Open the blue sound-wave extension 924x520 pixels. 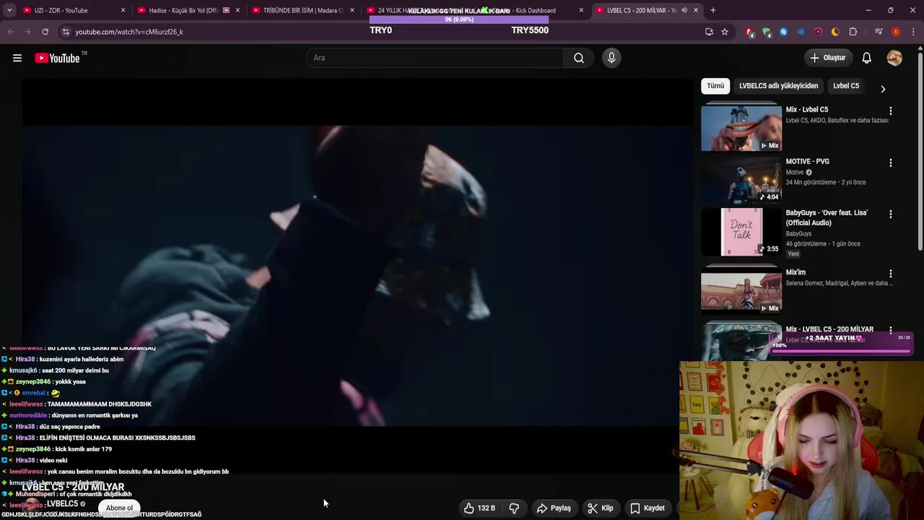click(801, 32)
